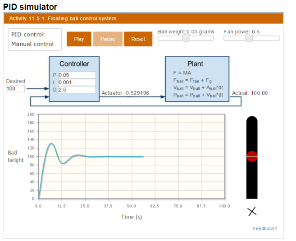Click the Fan power slider handle
Screen dimensions: 296x241
click(248, 39)
